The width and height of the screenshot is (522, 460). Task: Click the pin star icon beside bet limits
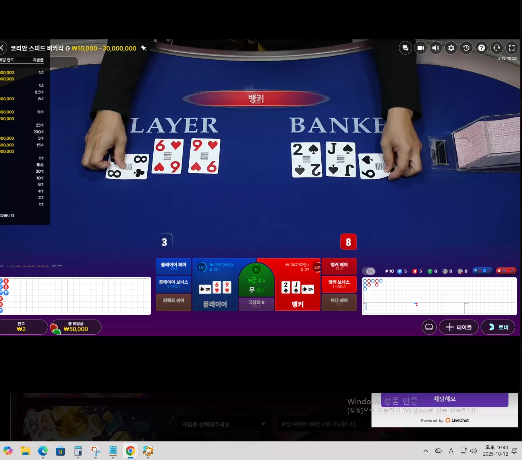click(x=144, y=48)
